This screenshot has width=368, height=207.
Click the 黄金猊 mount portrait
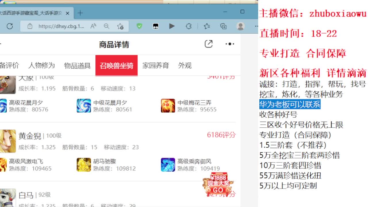click(x=8, y=141)
